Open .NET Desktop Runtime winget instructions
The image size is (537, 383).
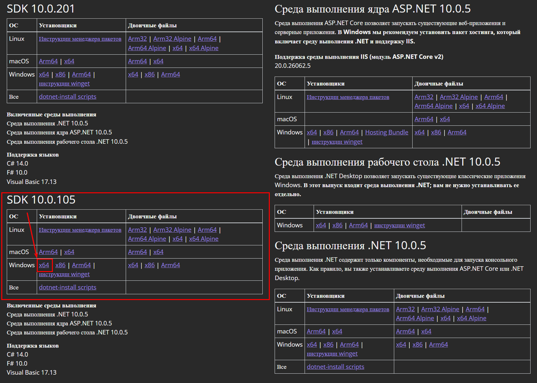399,225
